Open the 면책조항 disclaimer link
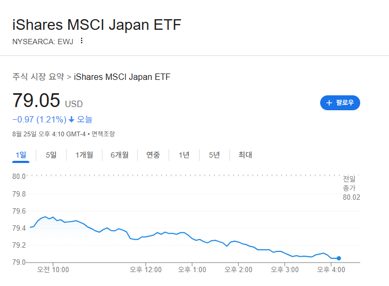 [x=103, y=134]
